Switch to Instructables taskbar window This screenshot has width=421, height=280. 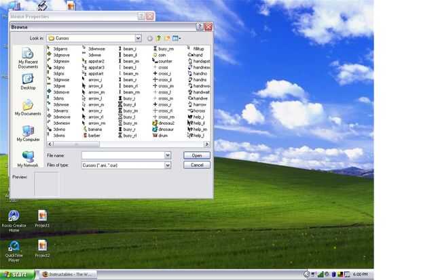pos(69,275)
